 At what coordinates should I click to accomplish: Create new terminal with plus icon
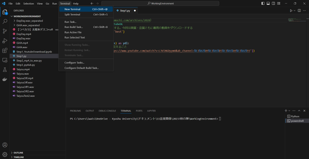point(286,111)
